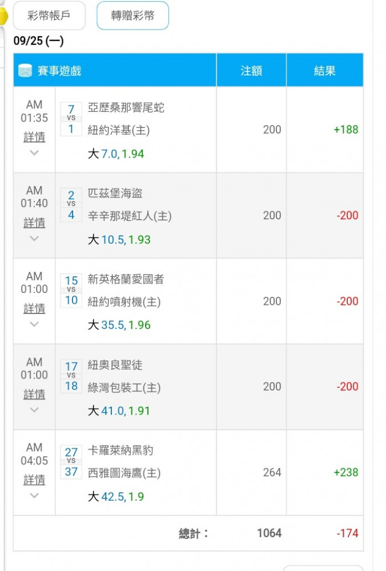Click the 注額 column header
Screen dimensions: 386x571
[x=251, y=70]
